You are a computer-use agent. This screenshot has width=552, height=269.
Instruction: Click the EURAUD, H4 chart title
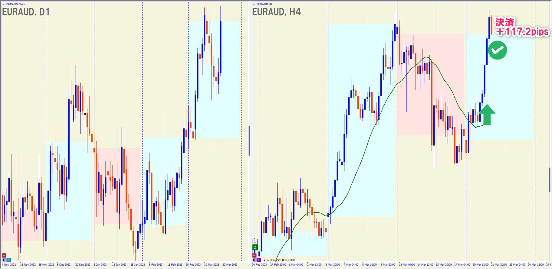[x=276, y=12]
